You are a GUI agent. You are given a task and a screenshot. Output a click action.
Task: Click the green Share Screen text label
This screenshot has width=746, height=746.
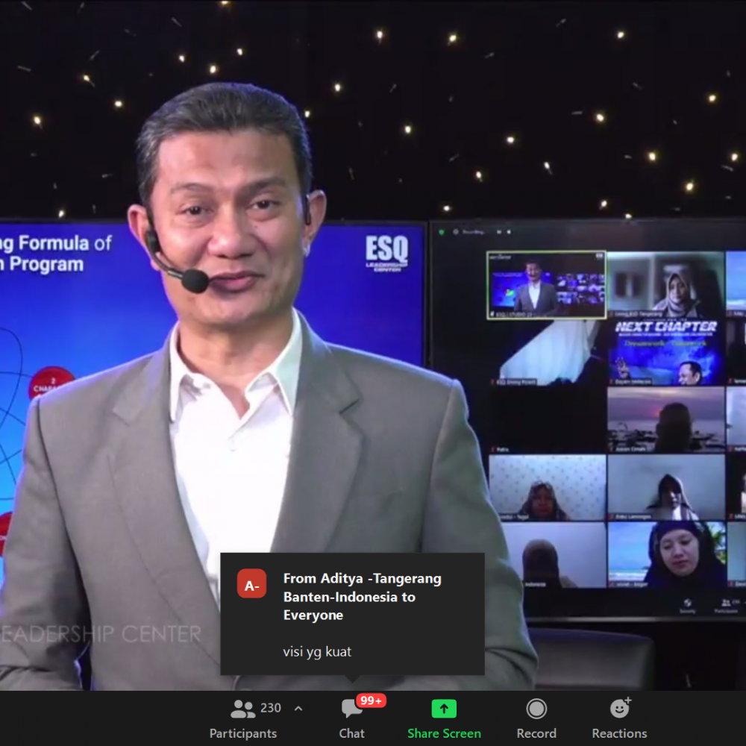444,733
